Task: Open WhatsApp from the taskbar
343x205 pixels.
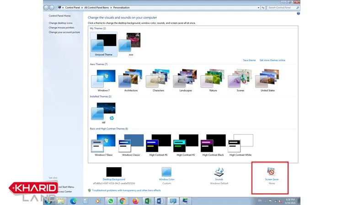Action: pos(111,201)
